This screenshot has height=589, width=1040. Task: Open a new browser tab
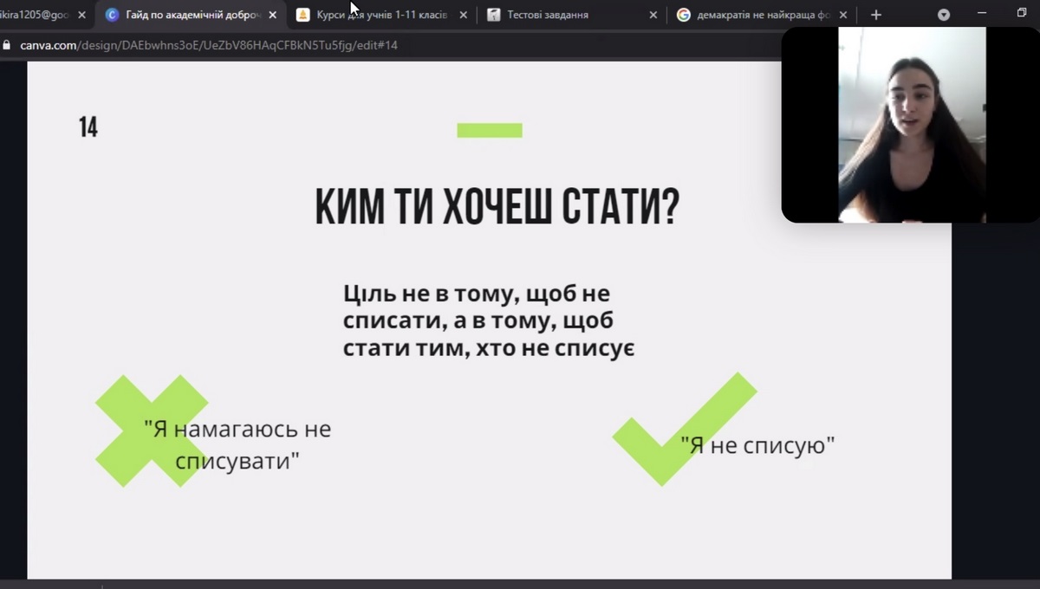point(876,15)
